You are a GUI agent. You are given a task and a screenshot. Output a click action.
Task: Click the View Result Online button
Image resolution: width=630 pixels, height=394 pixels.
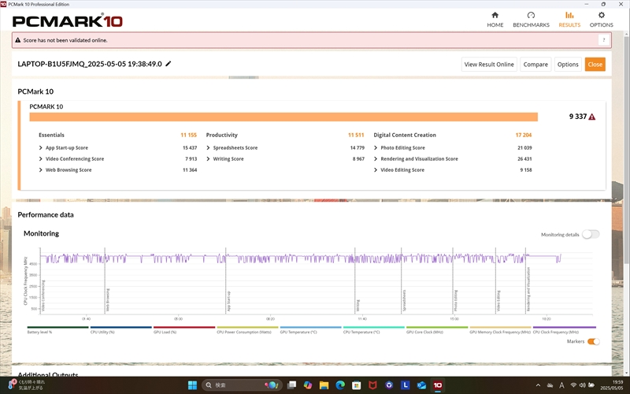(x=489, y=65)
